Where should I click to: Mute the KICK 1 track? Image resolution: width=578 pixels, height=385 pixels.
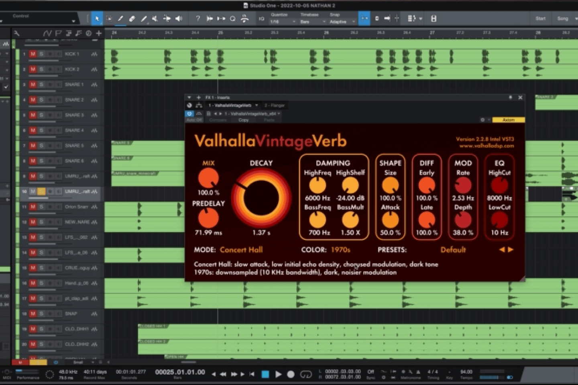[x=33, y=54]
